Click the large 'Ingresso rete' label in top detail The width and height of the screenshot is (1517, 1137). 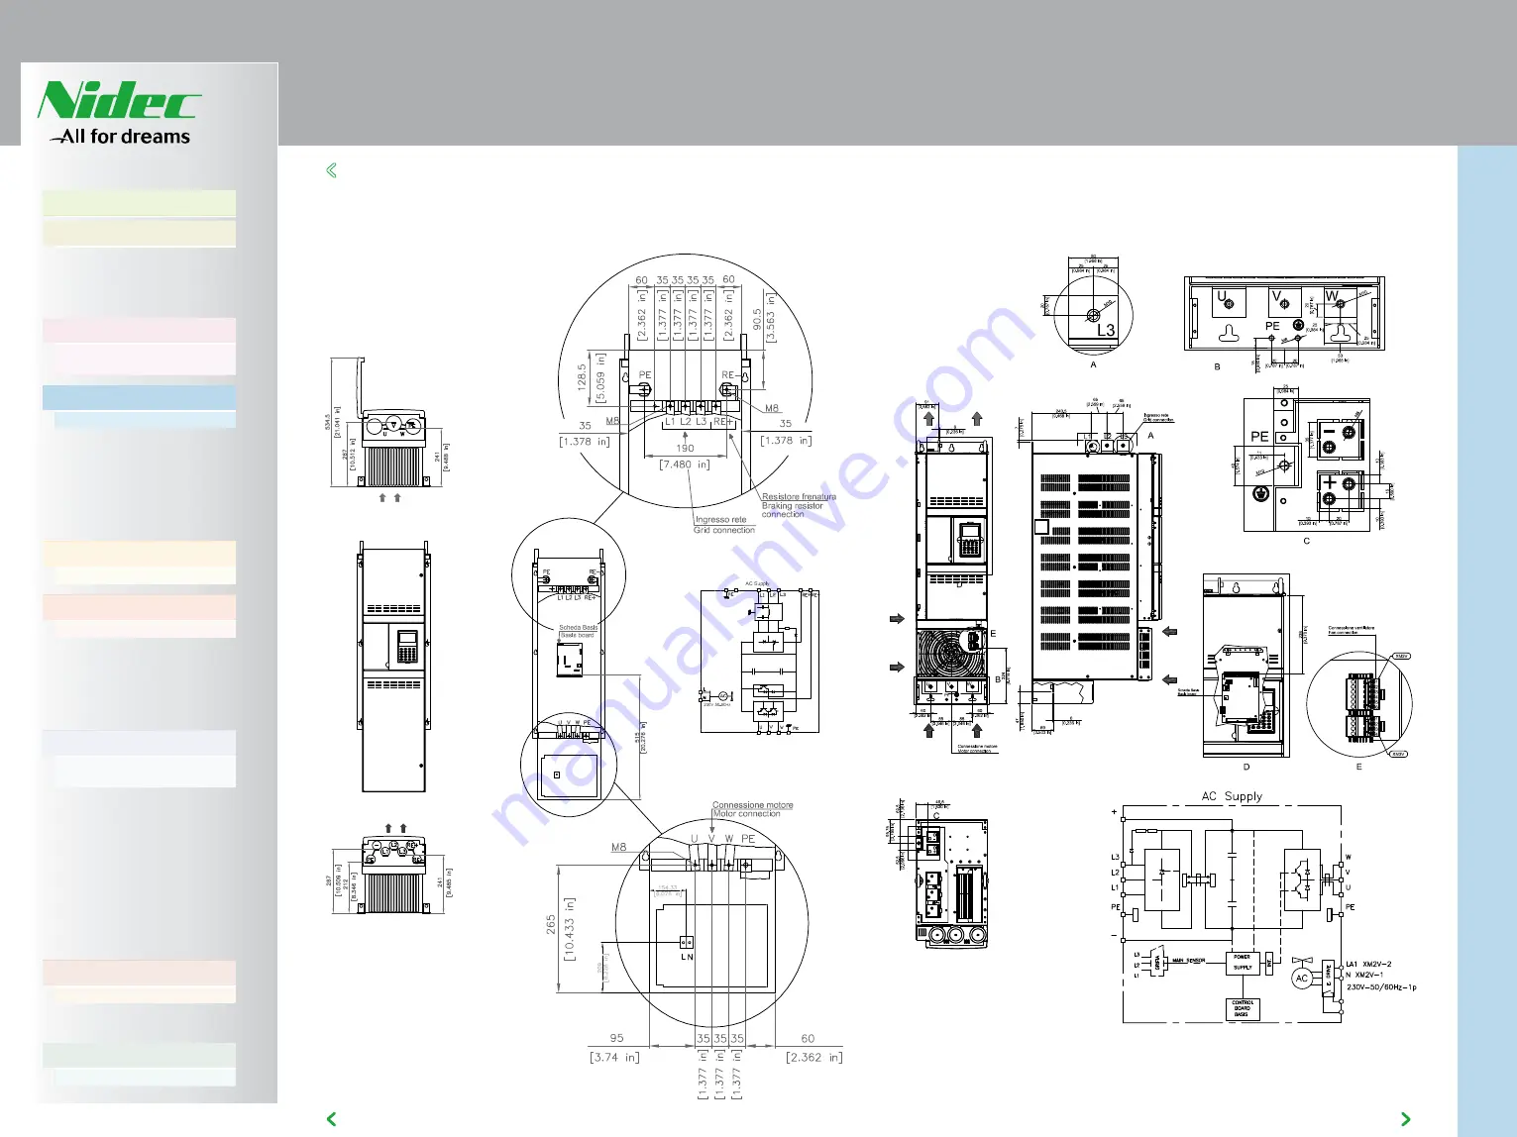pos(720,519)
